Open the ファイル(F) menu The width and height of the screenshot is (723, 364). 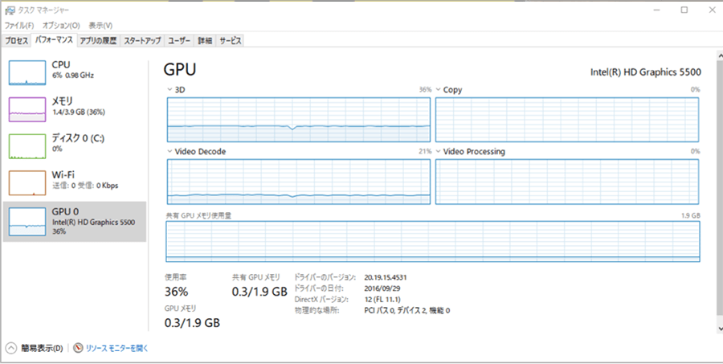pyautogui.click(x=19, y=26)
